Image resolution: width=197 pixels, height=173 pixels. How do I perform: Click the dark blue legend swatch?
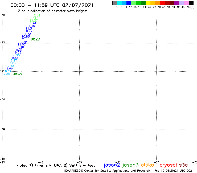129,3
